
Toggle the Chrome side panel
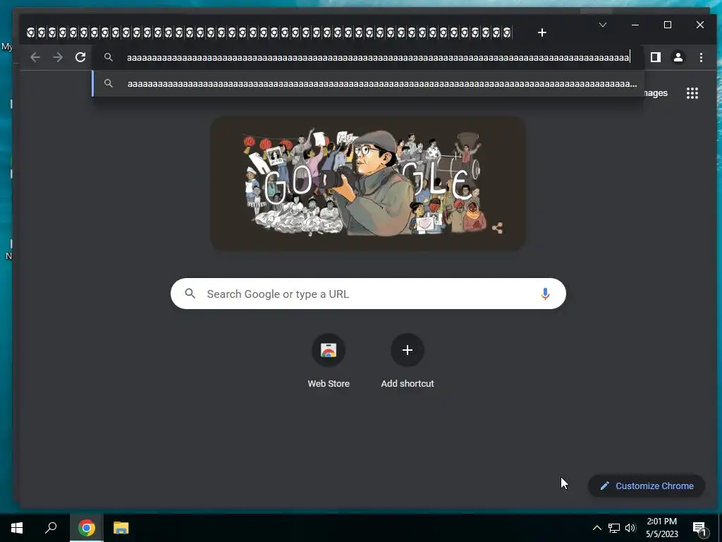[655, 57]
